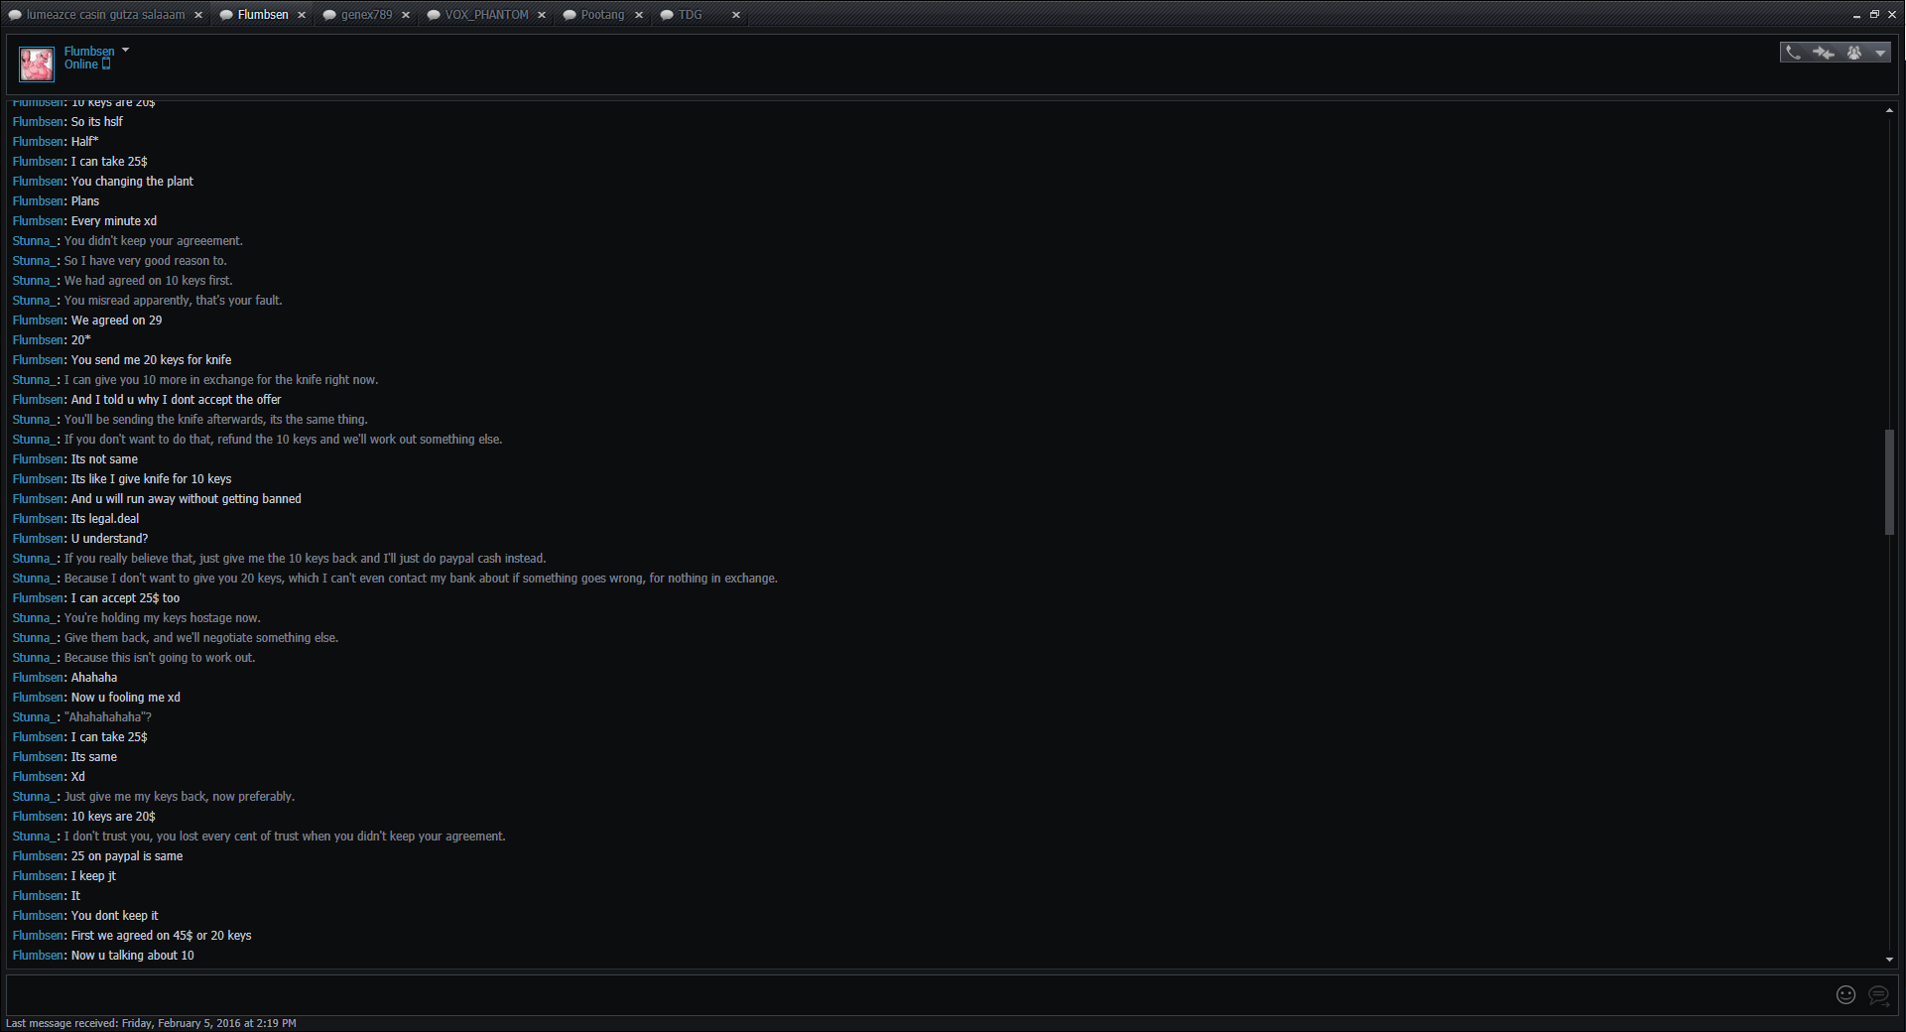Click the group invite people icon
Screen dimensions: 1906x1032
coord(1853,53)
